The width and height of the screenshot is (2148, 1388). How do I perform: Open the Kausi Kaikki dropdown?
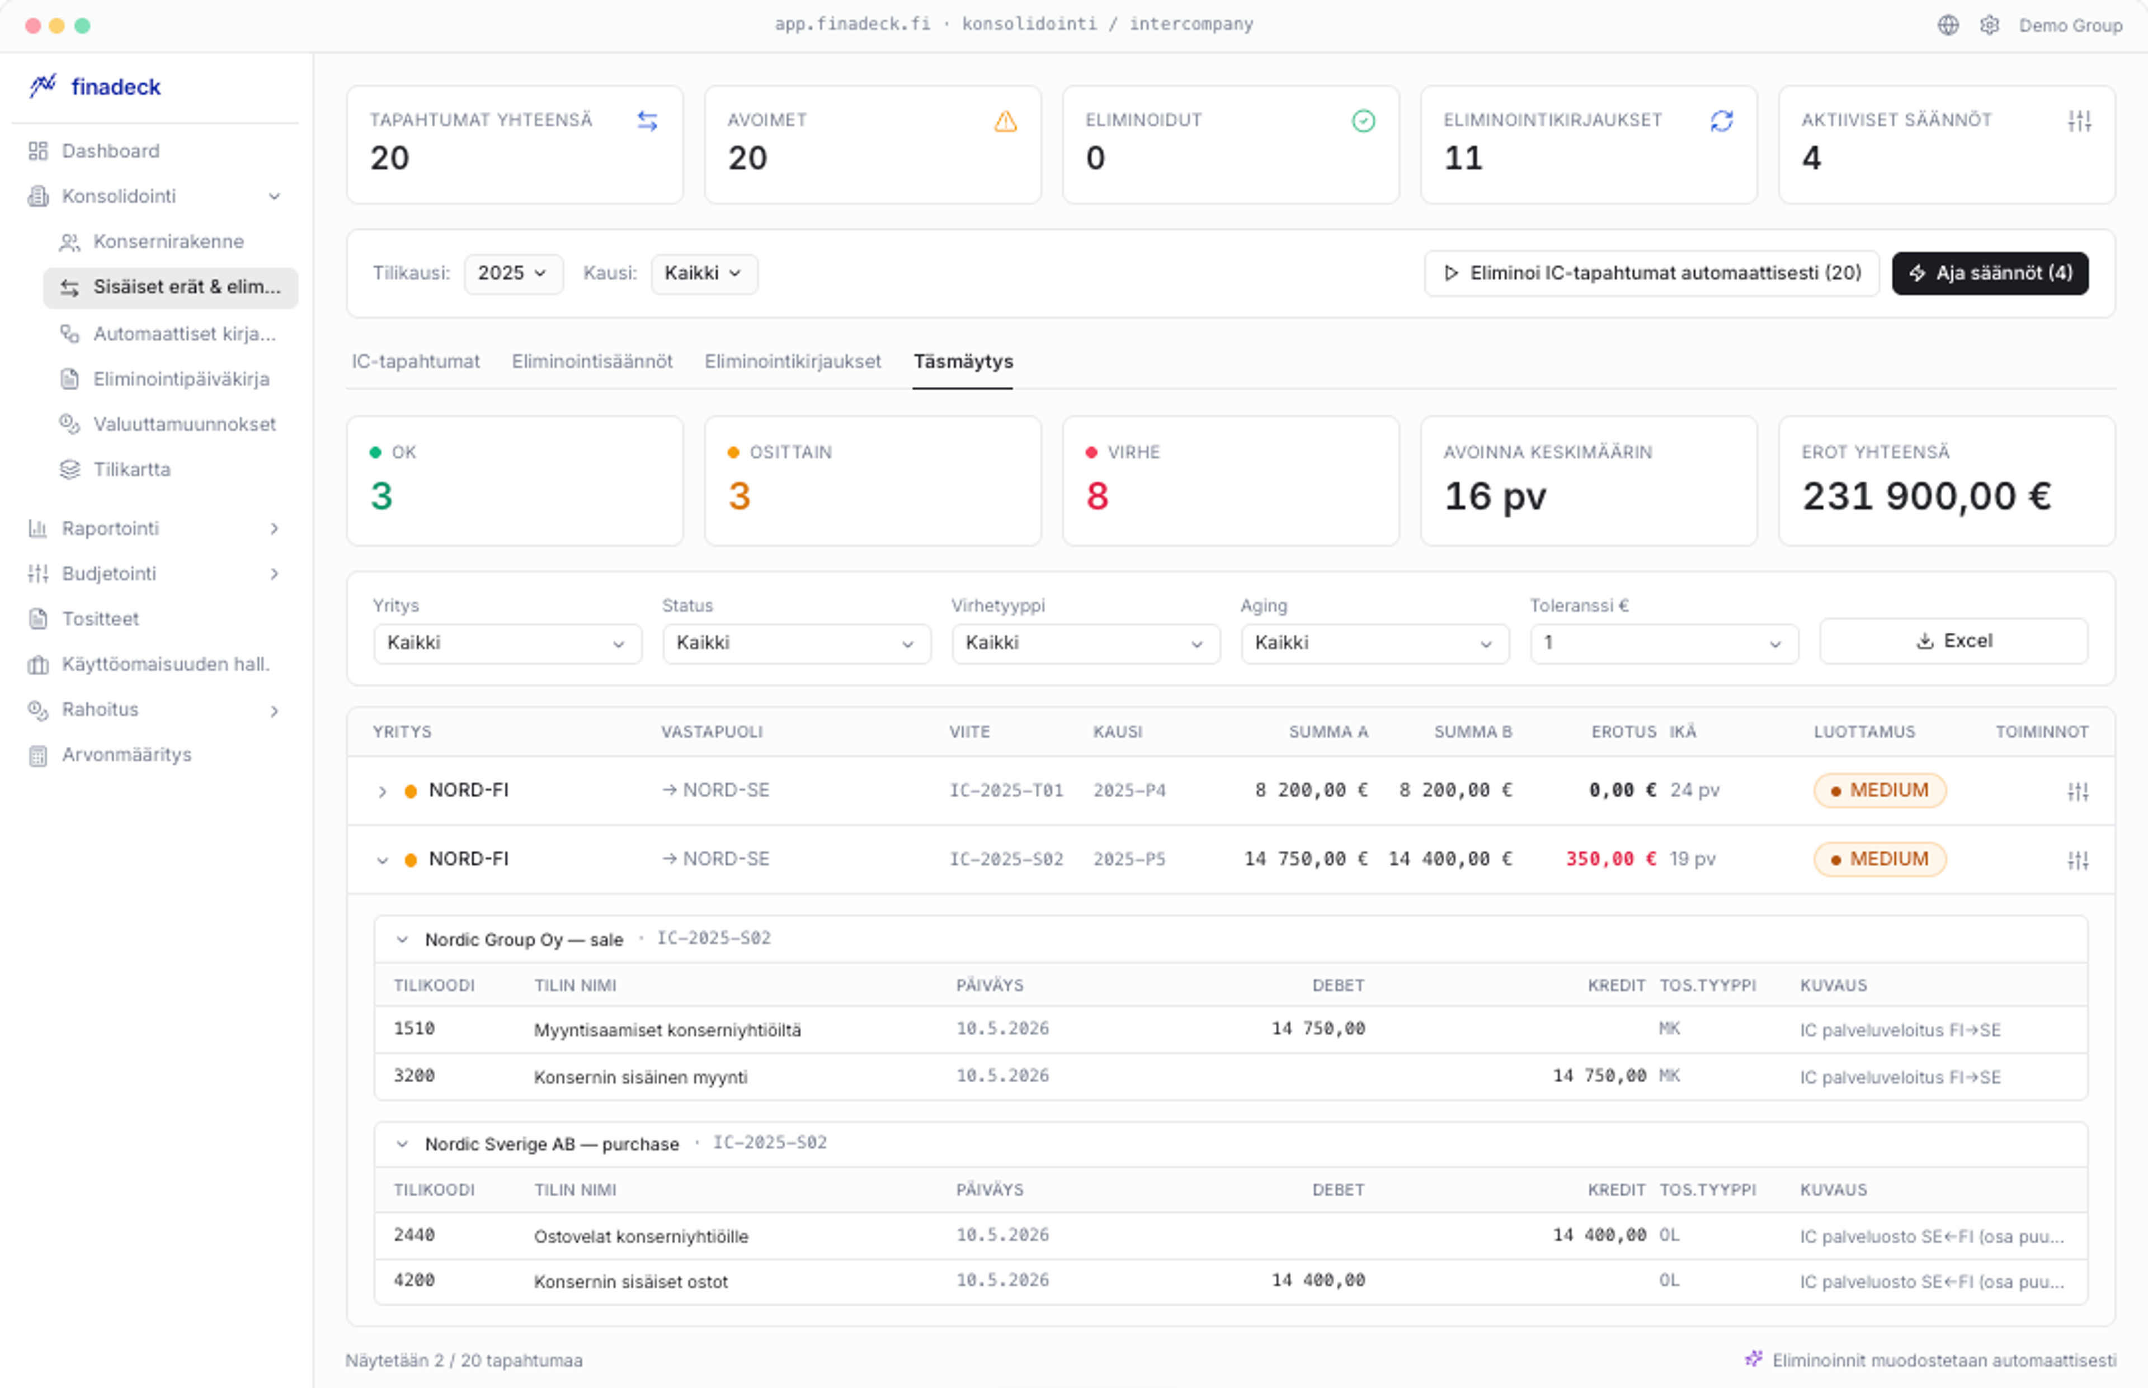[703, 273]
